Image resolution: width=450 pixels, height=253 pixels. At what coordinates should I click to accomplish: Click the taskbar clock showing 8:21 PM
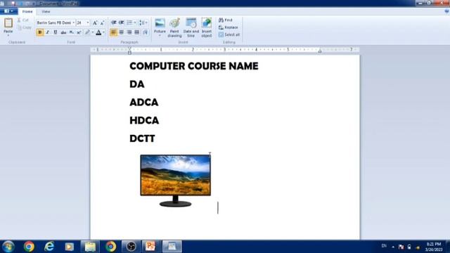pyautogui.click(x=434, y=247)
